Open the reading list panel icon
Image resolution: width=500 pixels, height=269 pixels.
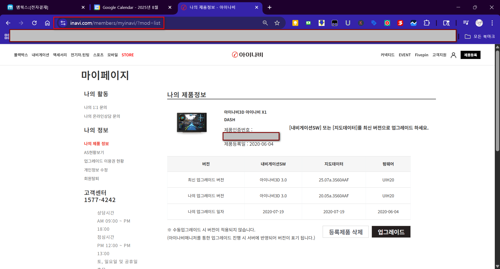tap(466, 23)
